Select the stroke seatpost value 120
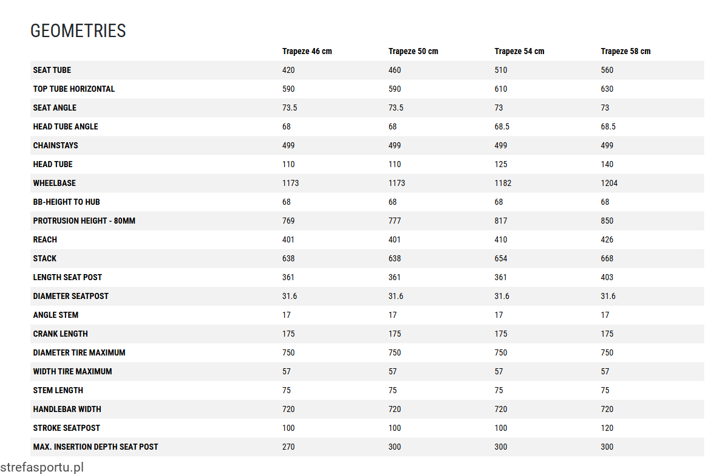Viewport: 728px width, 474px height. pos(607,428)
